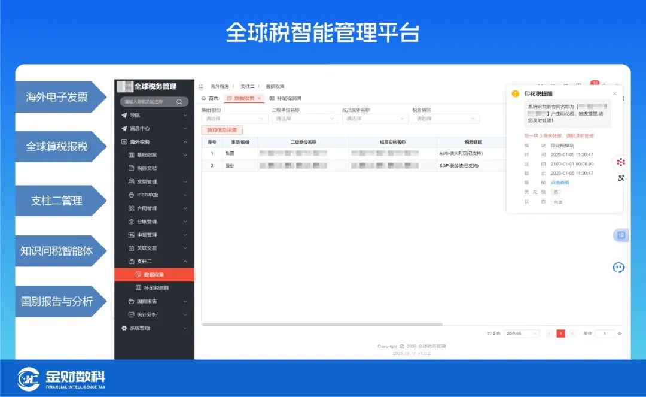646x397 pixels.
Task: Click the horizontal scrollbar under the table
Action: click(x=322, y=325)
